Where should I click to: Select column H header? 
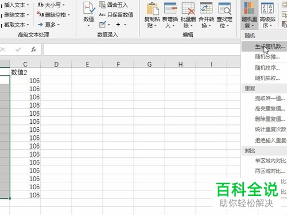180,64
